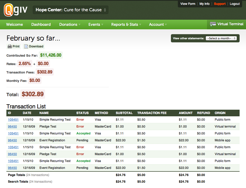Click the ORIGIN column header
Viewport: 246px width, 188px height.
coord(220,113)
